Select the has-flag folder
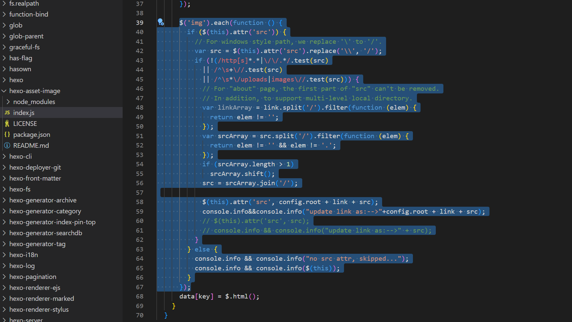Image resolution: width=572 pixels, height=322 pixels. coord(21,58)
